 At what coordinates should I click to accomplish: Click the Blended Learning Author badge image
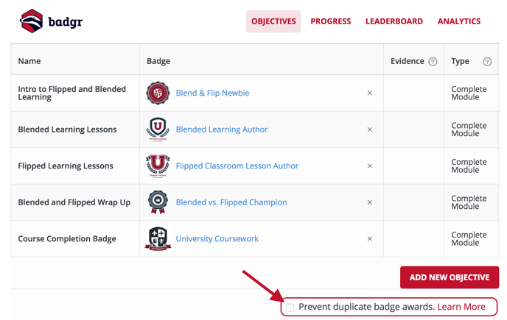click(x=158, y=129)
